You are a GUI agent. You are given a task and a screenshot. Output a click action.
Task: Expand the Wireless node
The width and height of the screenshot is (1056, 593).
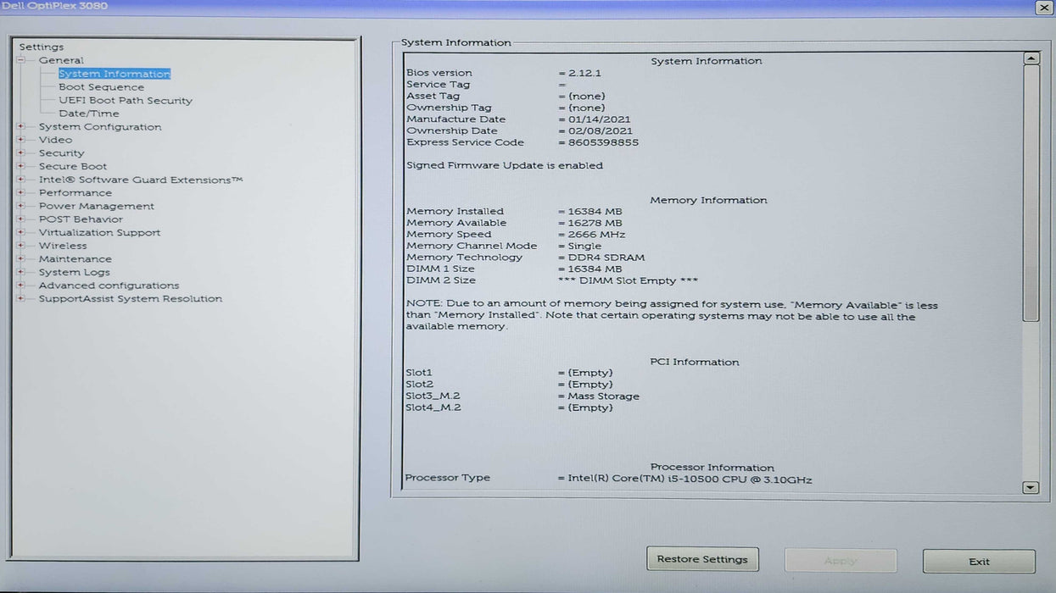[21, 246]
